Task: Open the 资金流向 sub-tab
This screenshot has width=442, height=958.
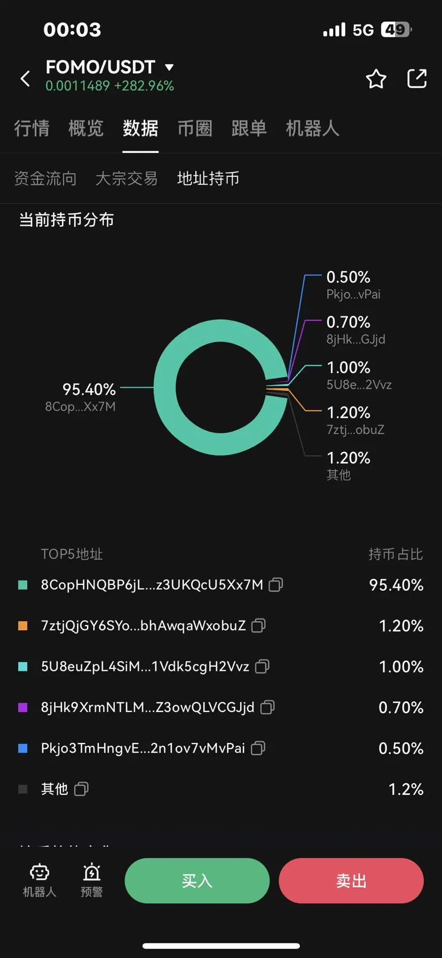Action: [x=45, y=179]
